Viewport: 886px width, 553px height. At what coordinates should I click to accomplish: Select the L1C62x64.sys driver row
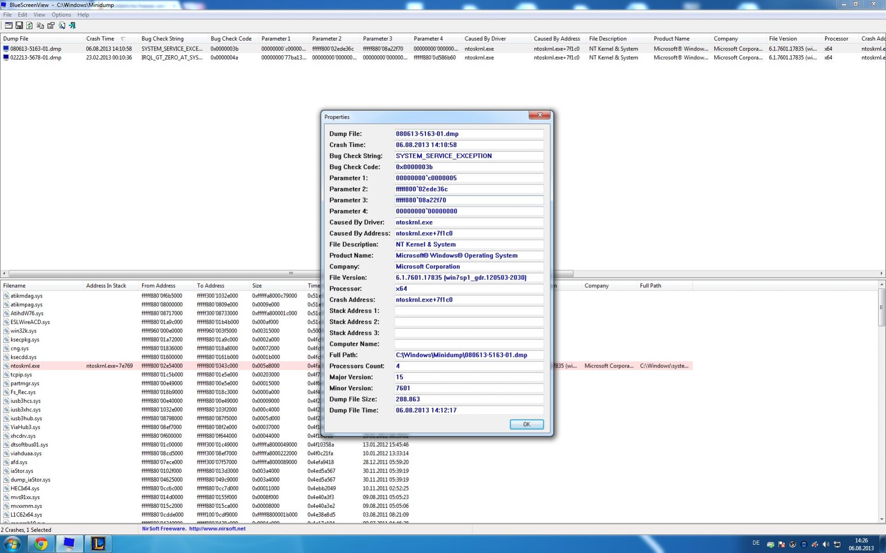(346, 515)
